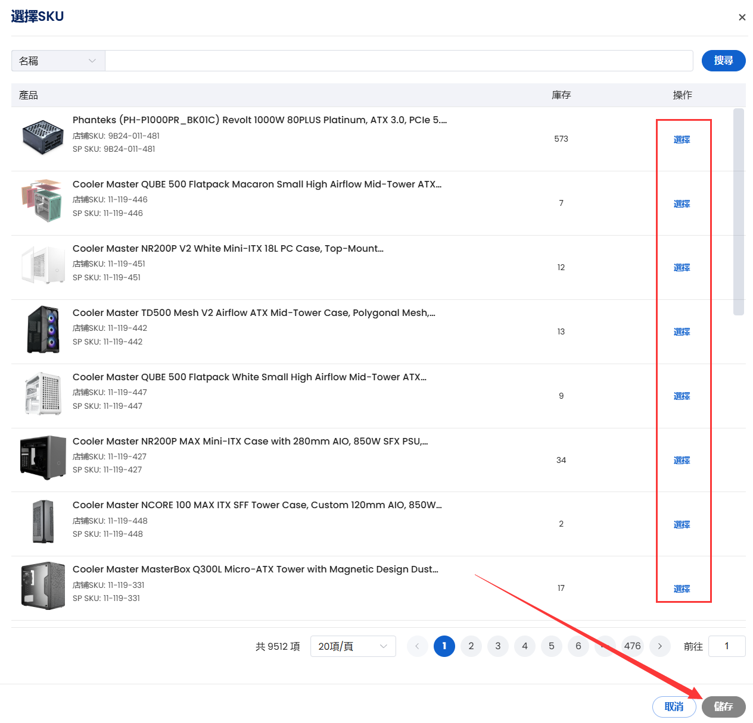Click 選擇 for the NR200P V2 White case
753x723 pixels.
click(682, 268)
